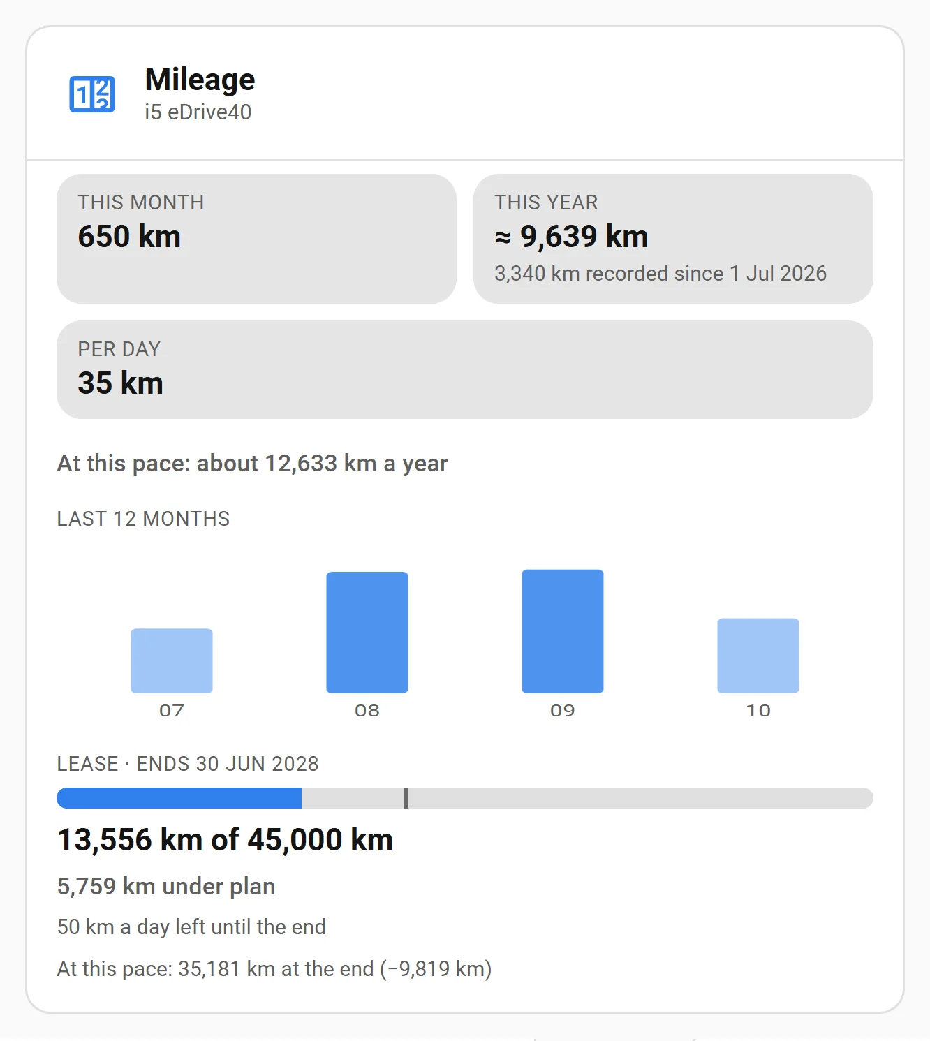Image resolution: width=930 pixels, height=1041 pixels.
Task: Click 'LEASE · ENDS 30 JUN 2028' label
Action: [x=188, y=764]
